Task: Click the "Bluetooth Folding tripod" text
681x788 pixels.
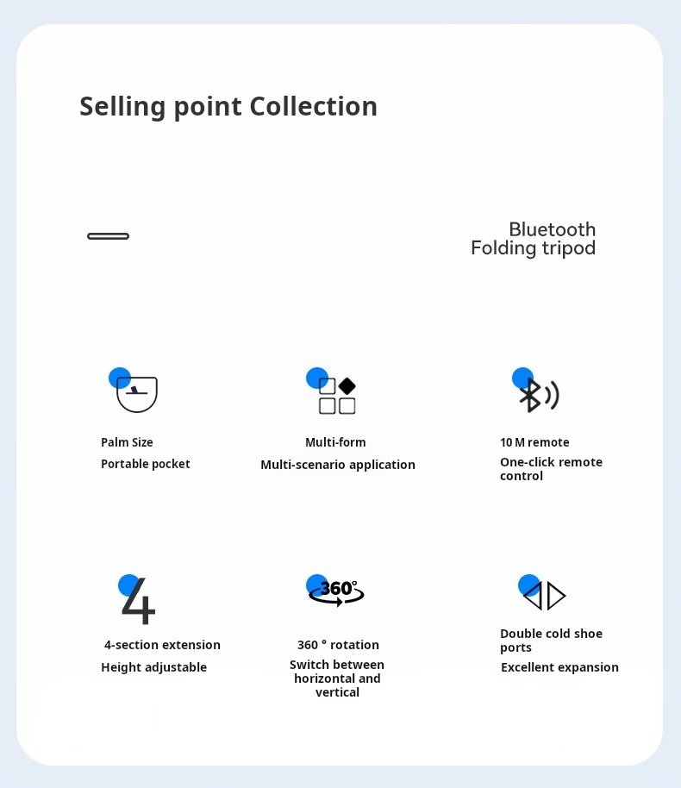Action: (534, 239)
